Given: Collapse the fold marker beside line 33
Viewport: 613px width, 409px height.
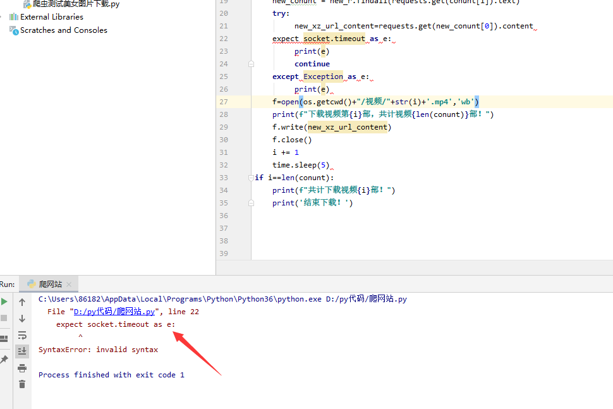Looking at the screenshot, I should pyautogui.click(x=251, y=178).
